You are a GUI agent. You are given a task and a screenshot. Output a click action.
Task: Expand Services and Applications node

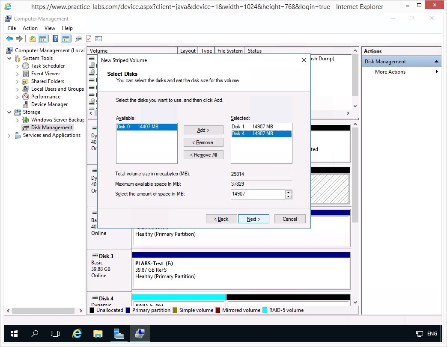9,135
